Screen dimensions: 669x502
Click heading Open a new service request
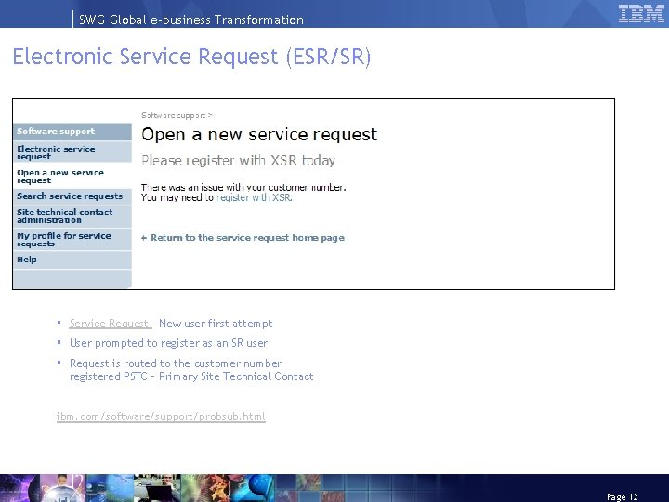point(259,135)
